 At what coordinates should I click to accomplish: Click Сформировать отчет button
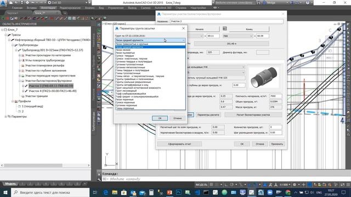pos(179,144)
